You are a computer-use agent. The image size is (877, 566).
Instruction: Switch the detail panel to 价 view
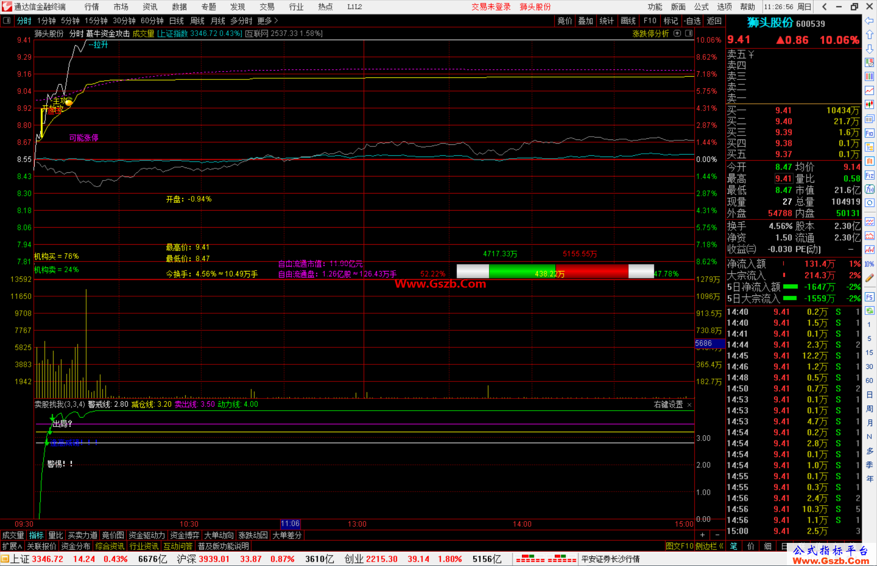751,546
